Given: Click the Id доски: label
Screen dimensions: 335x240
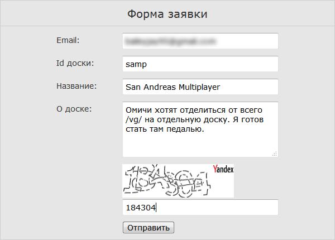Looking at the screenshot, I should [x=75, y=63].
